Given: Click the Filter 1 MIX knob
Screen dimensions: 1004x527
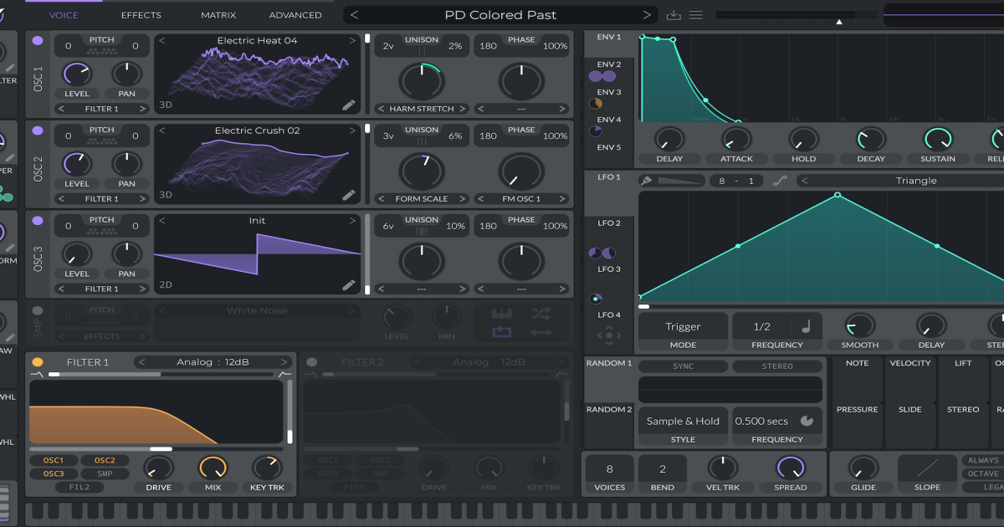Looking at the screenshot, I should pos(212,468).
